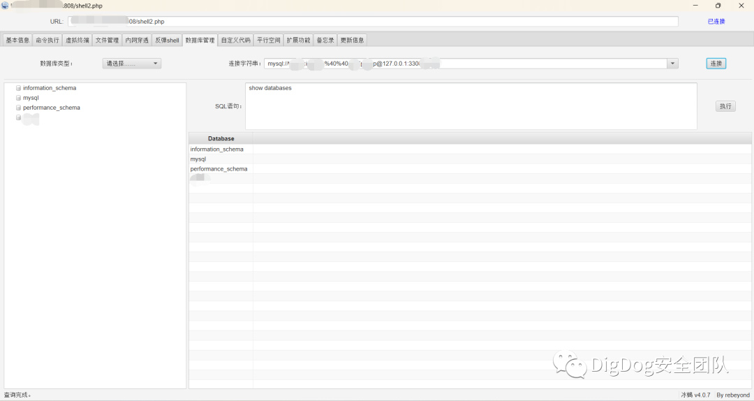Go to the 文件管理 tab
The width and height of the screenshot is (754, 401).
[x=108, y=40]
